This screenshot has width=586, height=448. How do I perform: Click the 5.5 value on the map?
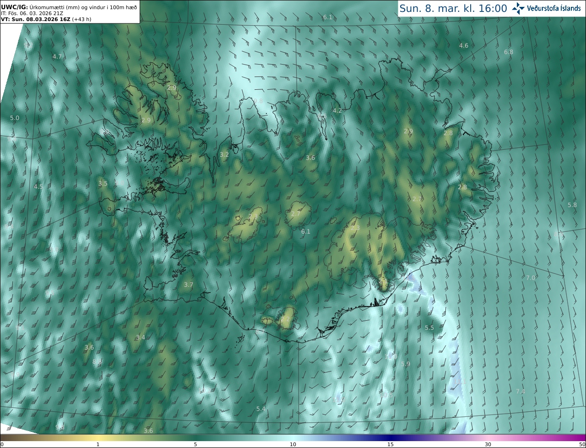coord(429,328)
